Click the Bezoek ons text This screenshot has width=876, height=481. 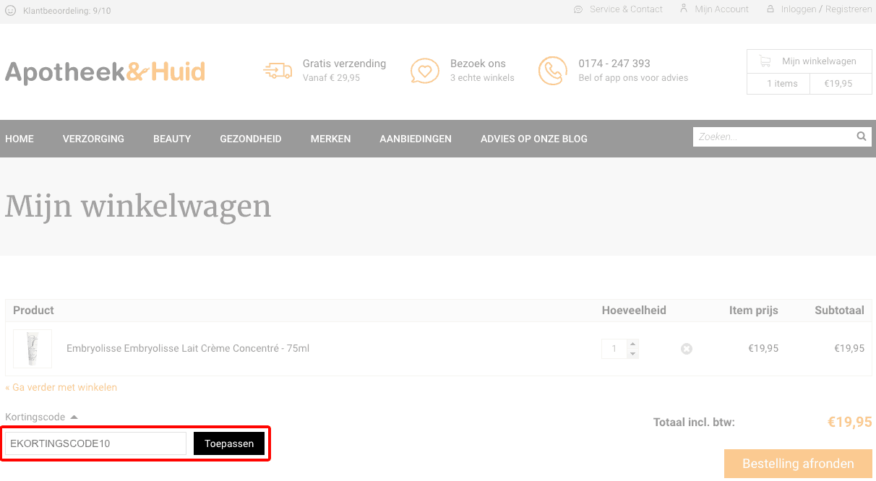click(x=478, y=64)
